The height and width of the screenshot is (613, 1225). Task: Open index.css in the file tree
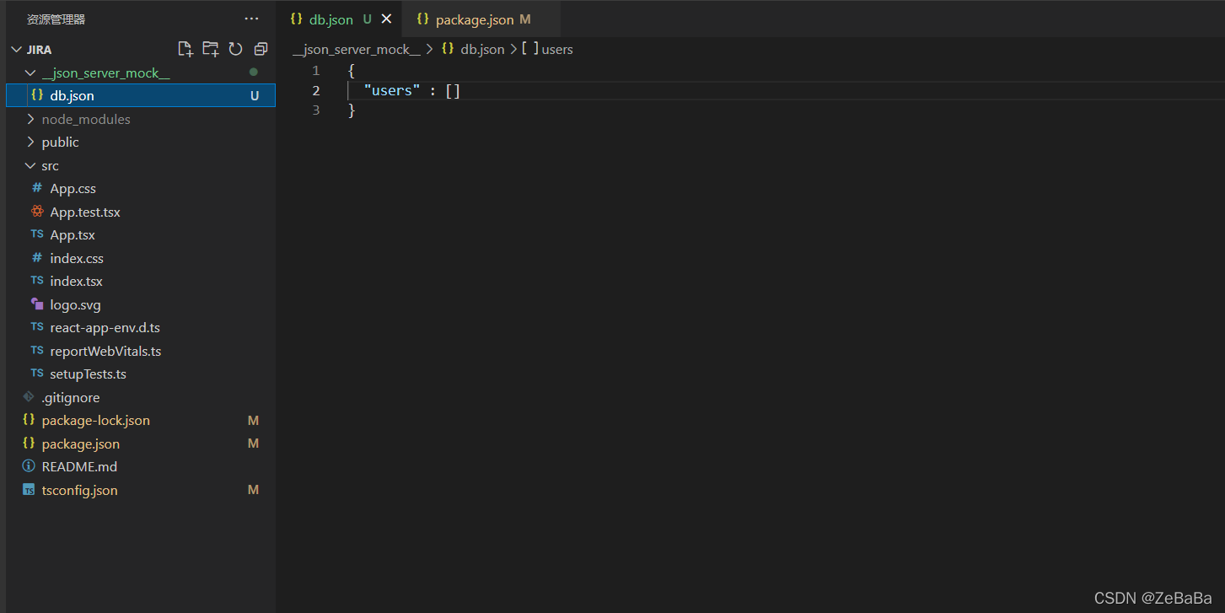coord(141,258)
